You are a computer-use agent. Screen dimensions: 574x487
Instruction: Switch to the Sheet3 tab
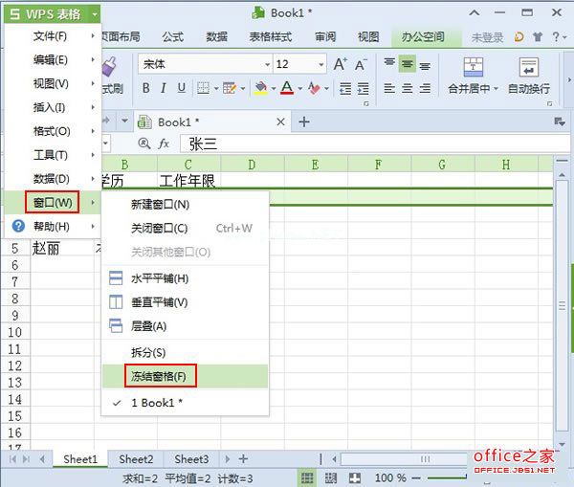(x=191, y=459)
